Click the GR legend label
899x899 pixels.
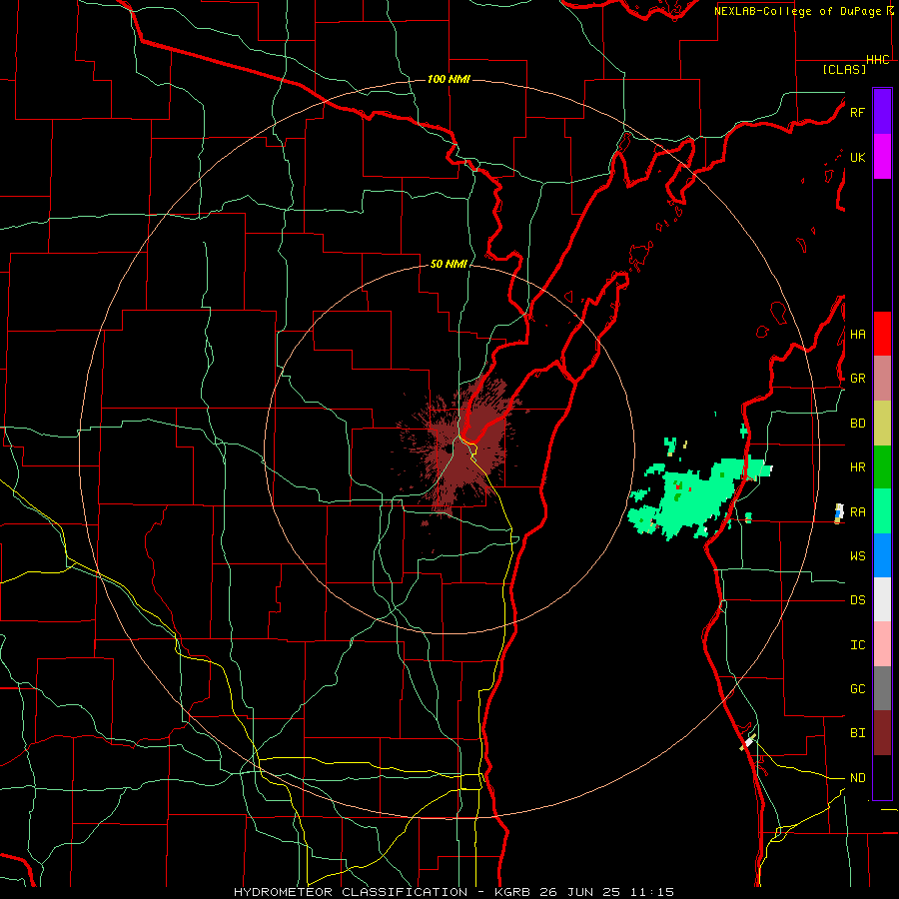point(857,379)
